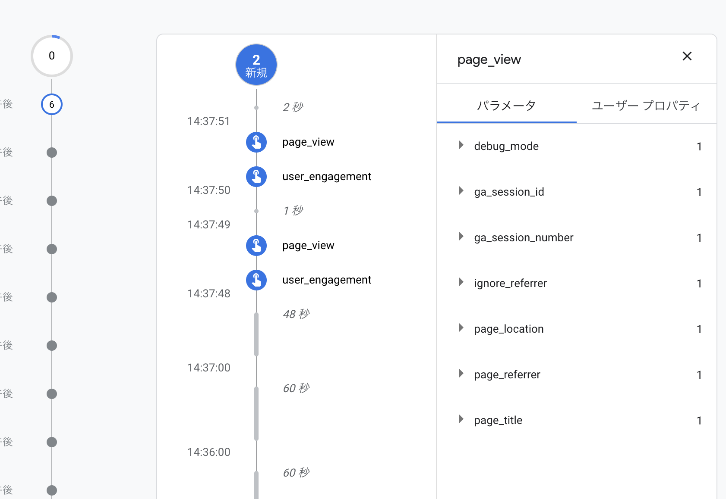Select the minute circle showing 0

pyautogui.click(x=52, y=56)
